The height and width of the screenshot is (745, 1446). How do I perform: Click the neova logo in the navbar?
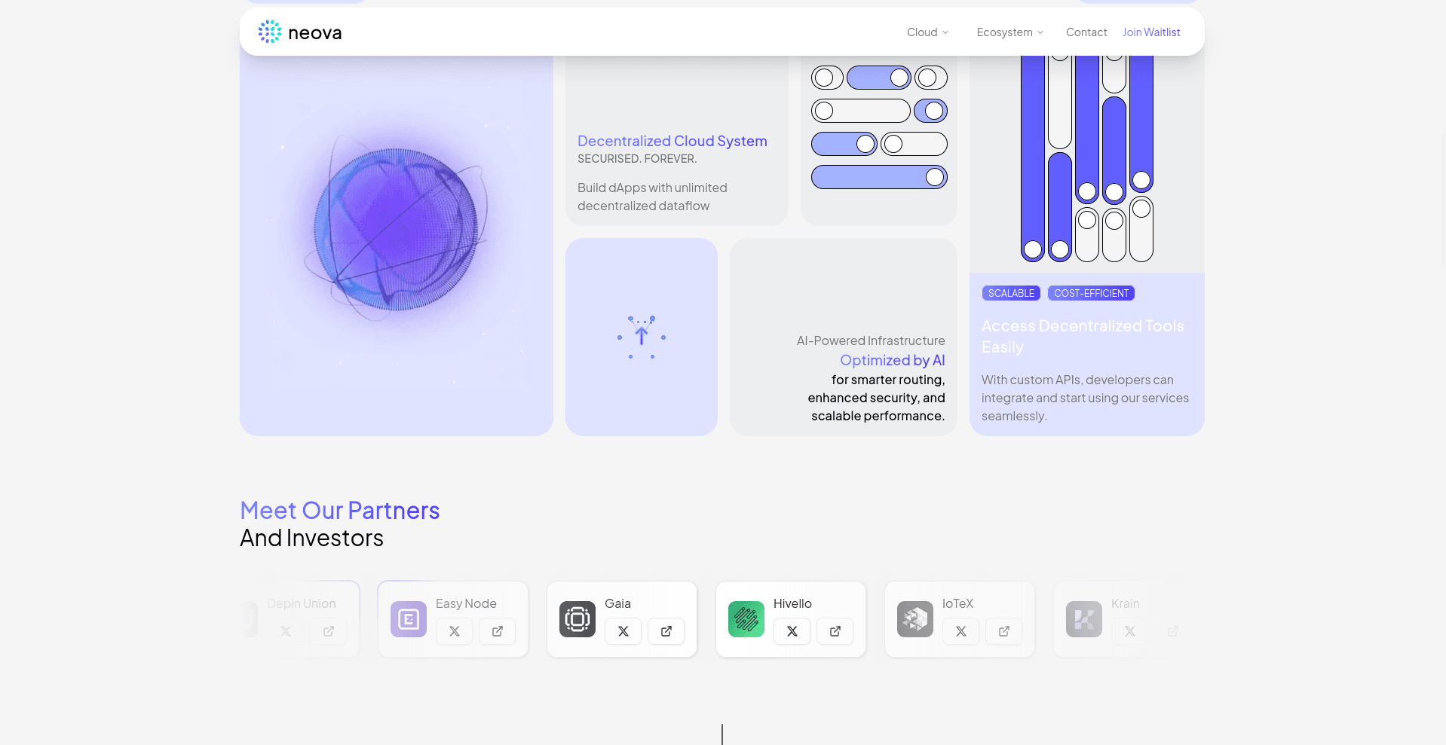point(299,32)
